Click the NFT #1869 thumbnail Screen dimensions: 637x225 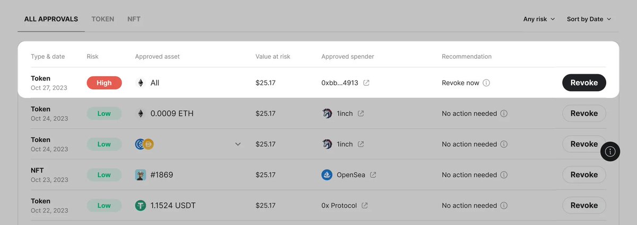point(140,175)
